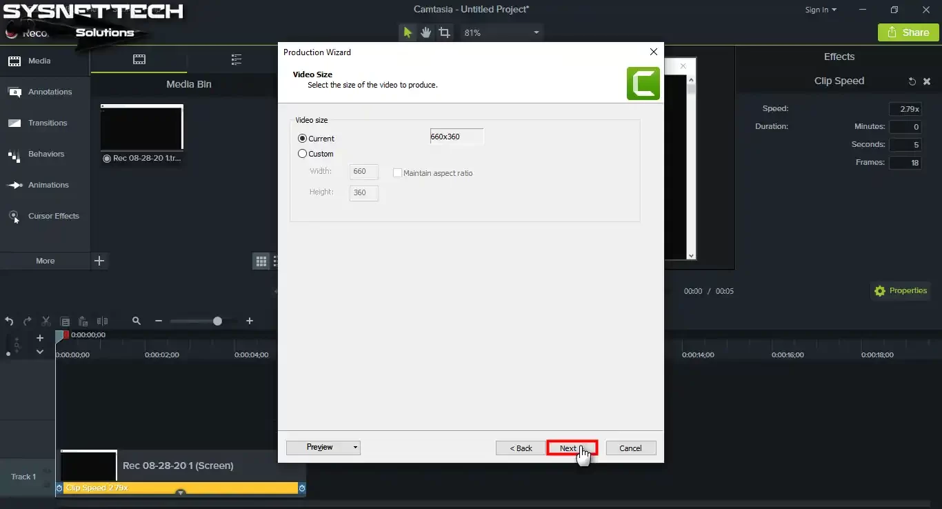Click scroll down arrow behind the wizard
Viewport: 942px width, 509px height.
[x=691, y=255]
